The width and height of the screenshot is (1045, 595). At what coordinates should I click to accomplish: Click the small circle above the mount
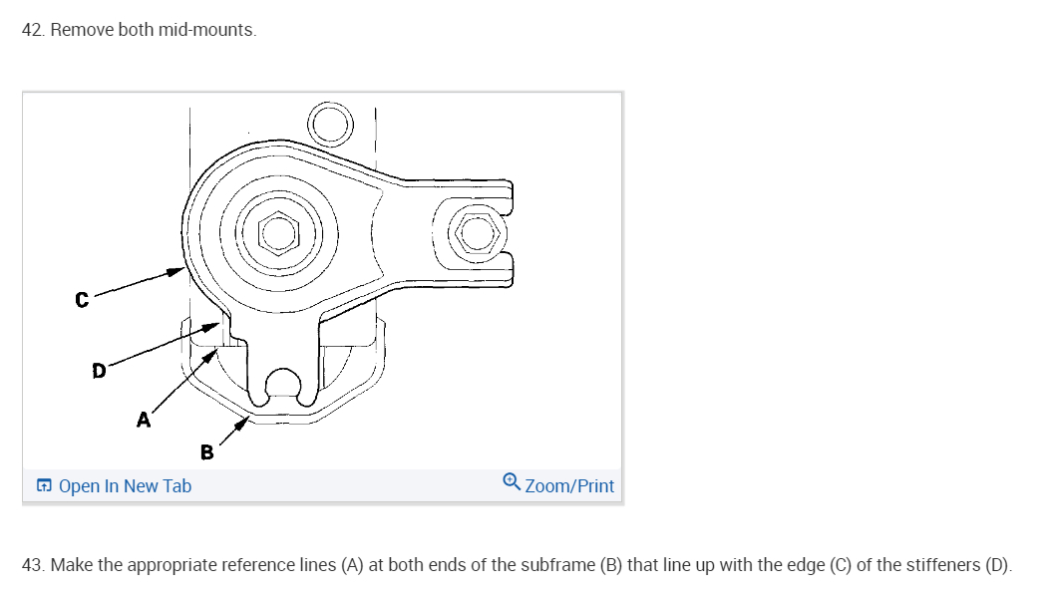(331, 124)
